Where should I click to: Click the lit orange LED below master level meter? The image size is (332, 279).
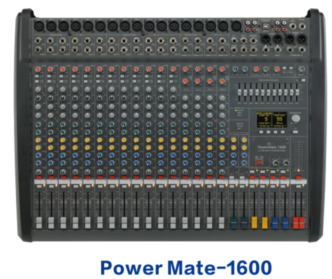[298, 170]
